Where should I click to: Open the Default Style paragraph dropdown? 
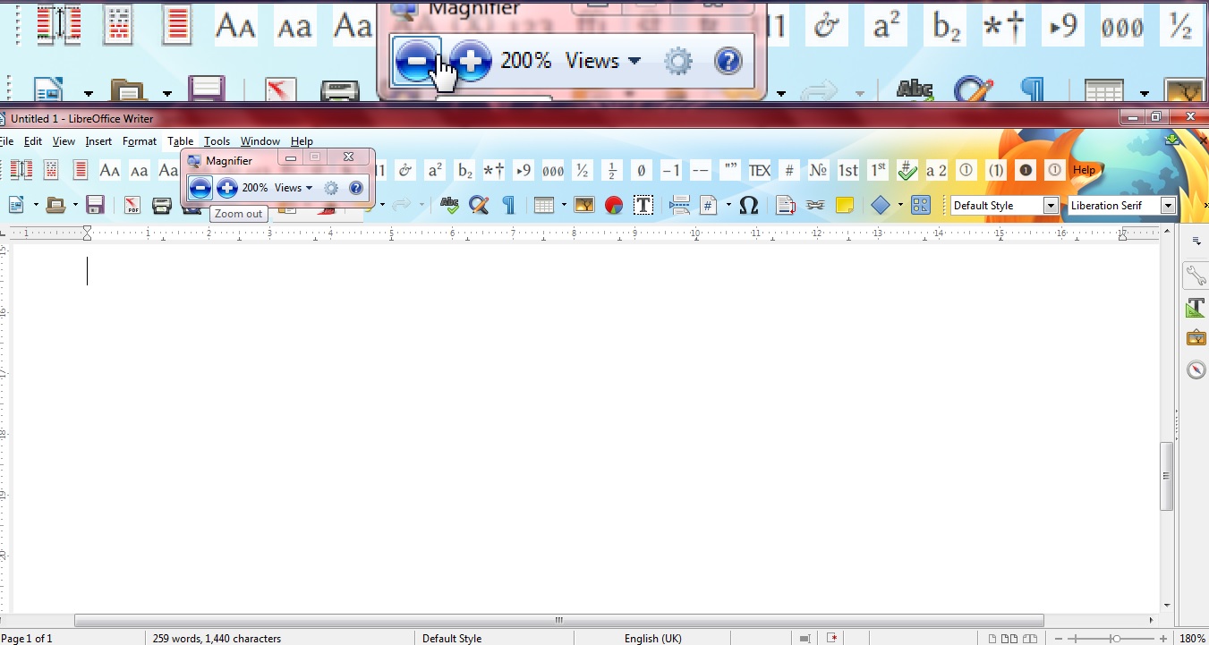pos(1049,205)
